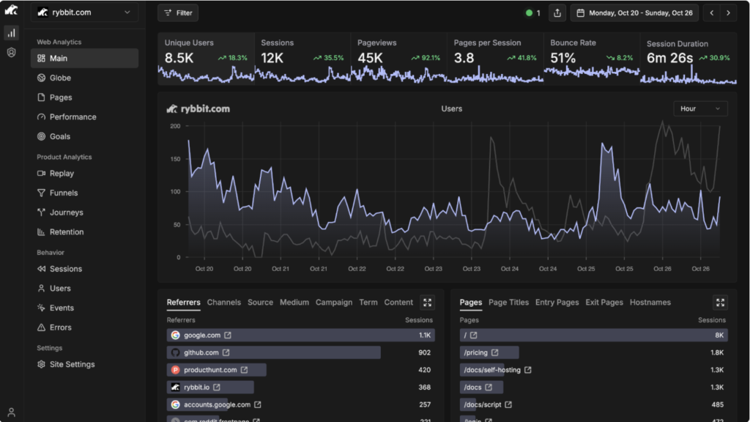Open the Hour time bucket dropdown
750x422 pixels.
click(x=700, y=108)
